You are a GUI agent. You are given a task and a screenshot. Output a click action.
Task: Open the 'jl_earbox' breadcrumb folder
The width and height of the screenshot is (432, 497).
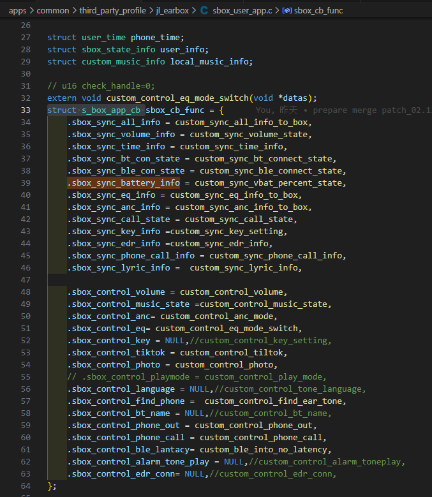[172, 11]
